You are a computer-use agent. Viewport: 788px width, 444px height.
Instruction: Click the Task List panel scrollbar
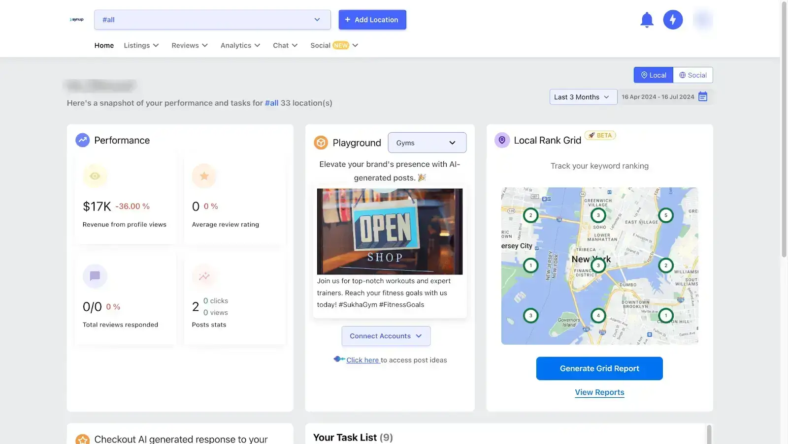pos(709,434)
